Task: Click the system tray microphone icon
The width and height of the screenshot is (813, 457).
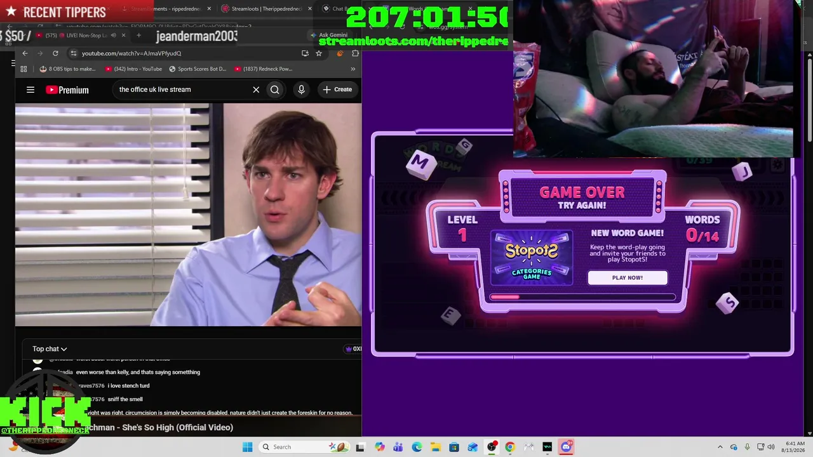Action: [747, 447]
